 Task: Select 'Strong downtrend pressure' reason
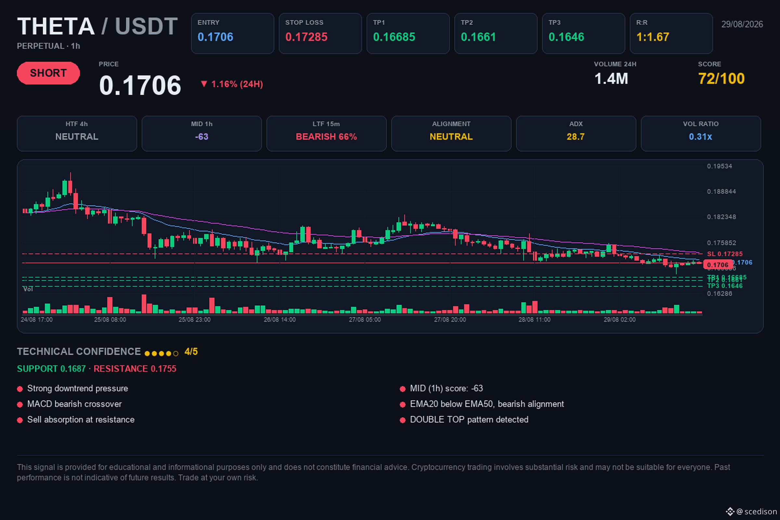tap(78, 388)
